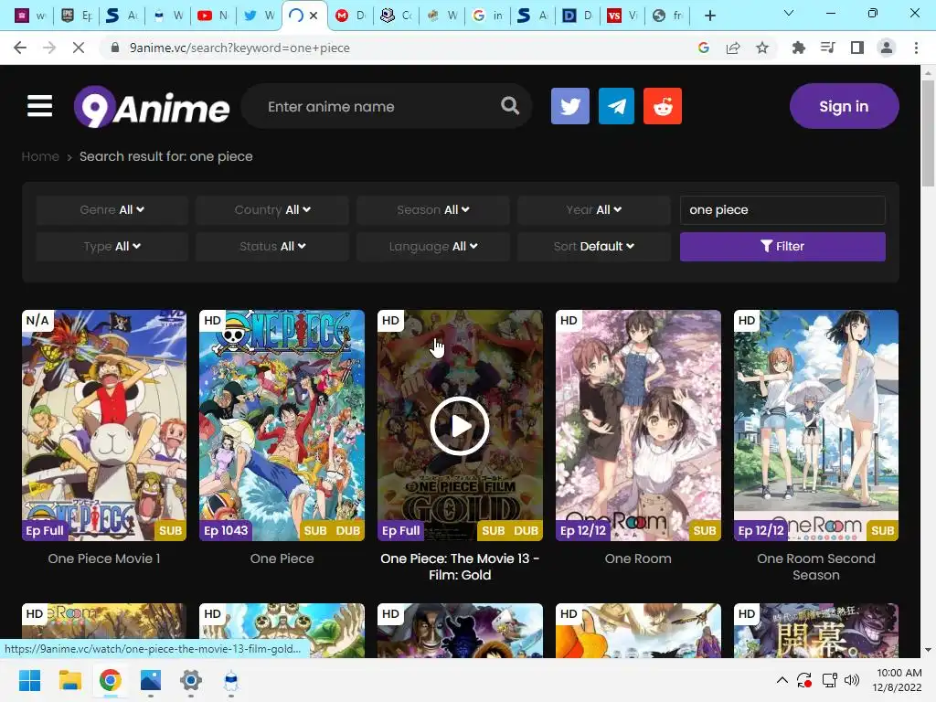936x702 pixels.
Task: Switch to the first tab on the left
Action: [30, 16]
